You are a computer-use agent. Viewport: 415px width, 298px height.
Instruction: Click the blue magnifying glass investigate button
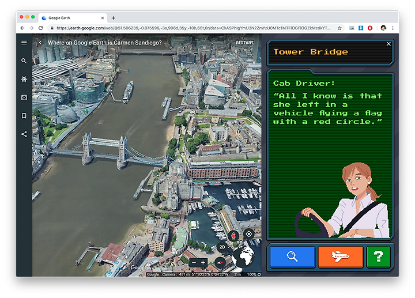pyautogui.click(x=292, y=256)
